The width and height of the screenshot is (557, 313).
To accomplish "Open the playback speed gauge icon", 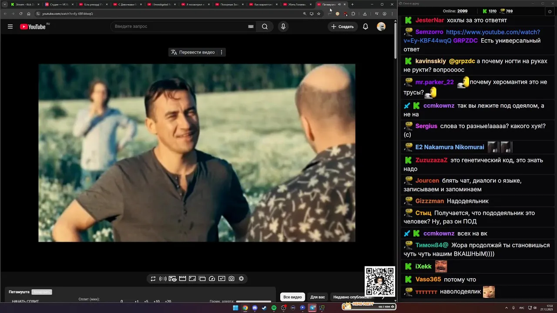I will [212, 279].
